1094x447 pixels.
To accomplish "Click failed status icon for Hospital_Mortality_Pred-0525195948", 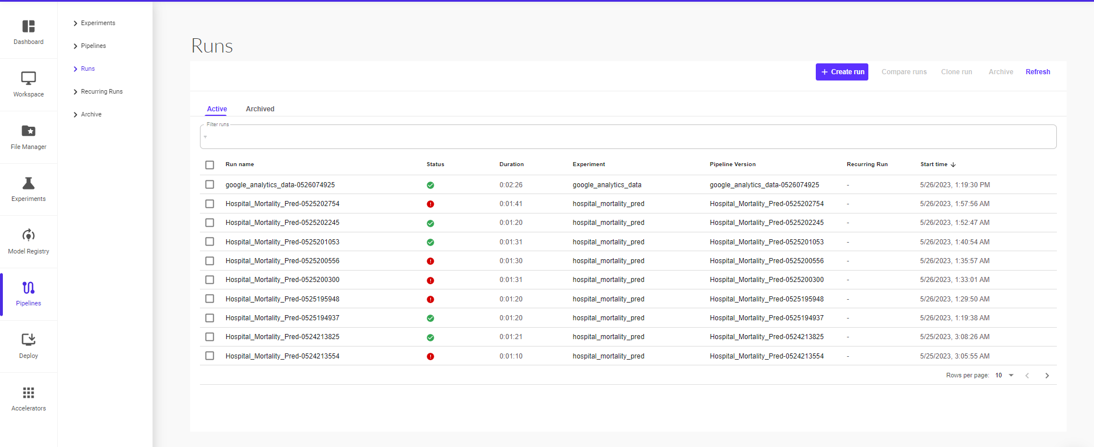I will coord(430,299).
